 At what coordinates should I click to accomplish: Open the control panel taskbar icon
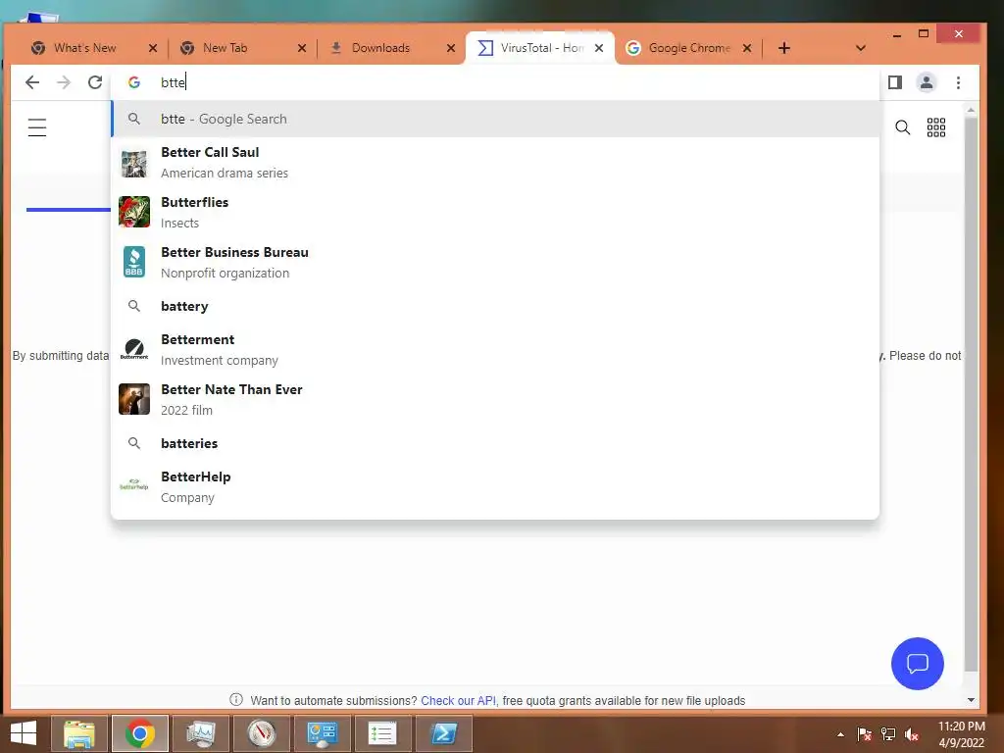point(322,733)
